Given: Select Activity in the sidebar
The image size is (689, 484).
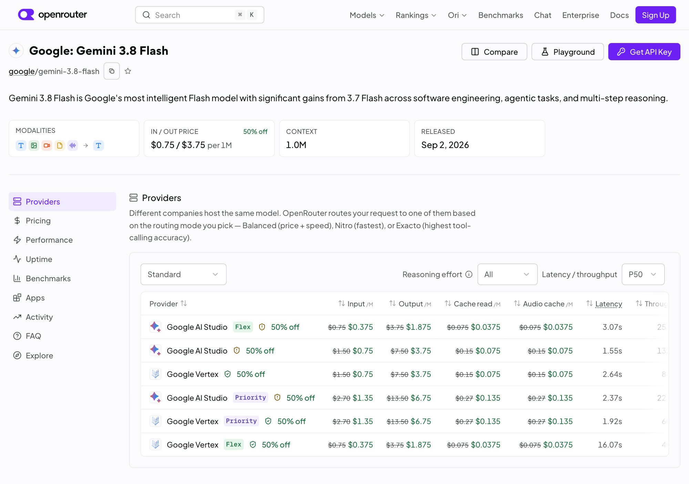Looking at the screenshot, I should [62, 317].
